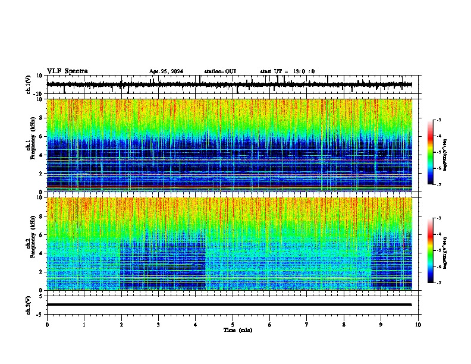Click time axis tick label "6"

(x=270, y=325)
